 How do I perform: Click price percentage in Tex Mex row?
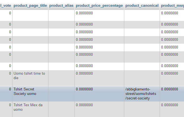[x=84, y=105]
